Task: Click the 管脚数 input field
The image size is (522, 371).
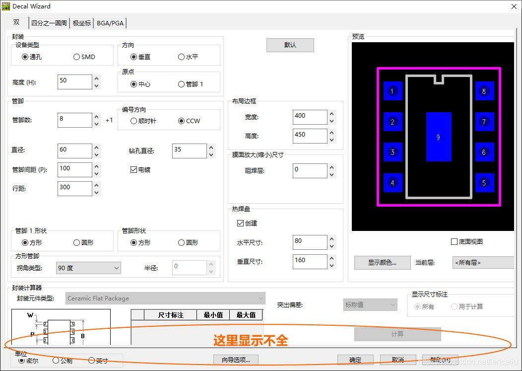Action: [x=74, y=120]
